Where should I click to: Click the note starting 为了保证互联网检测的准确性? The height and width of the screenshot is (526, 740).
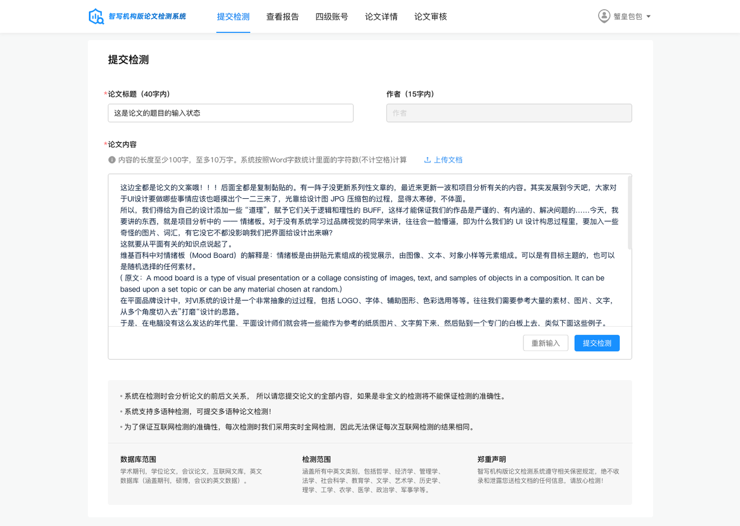[301, 427]
